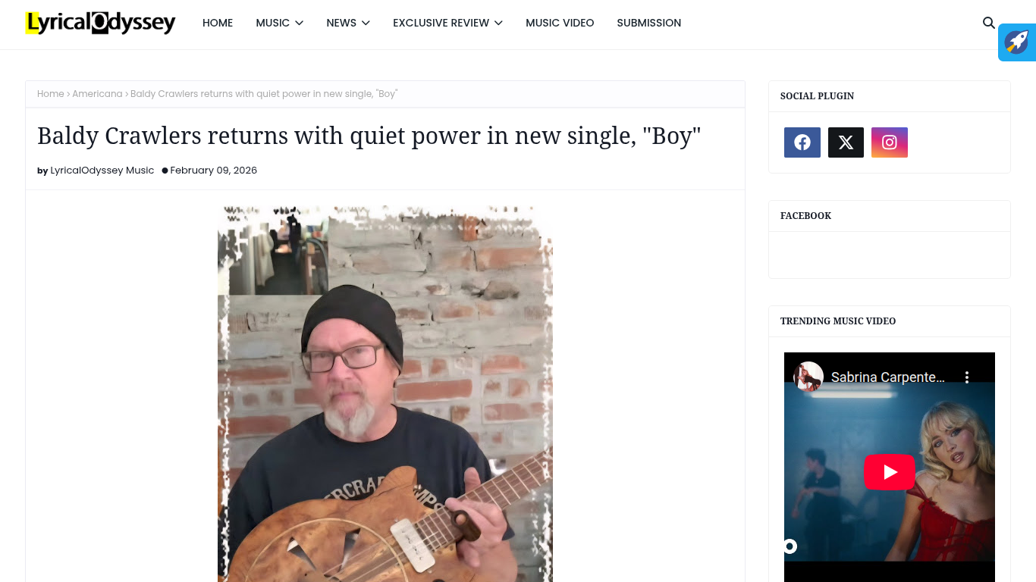Expand the Music dropdown menu
Viewport: 1036px width, 582px height.
coord(279,23)
